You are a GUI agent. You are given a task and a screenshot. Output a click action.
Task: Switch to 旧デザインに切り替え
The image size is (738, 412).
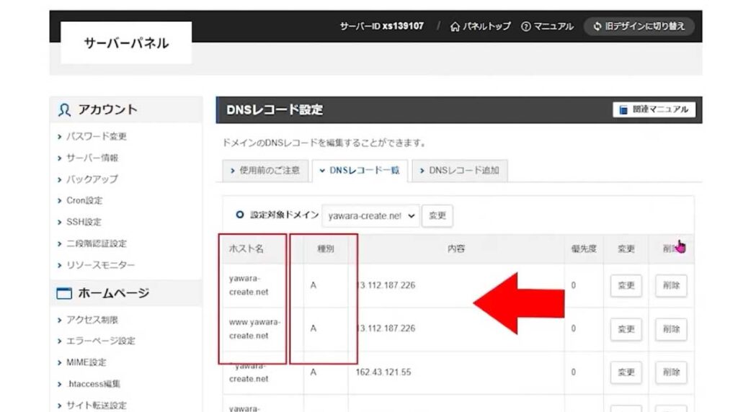[x=639, y=27]
